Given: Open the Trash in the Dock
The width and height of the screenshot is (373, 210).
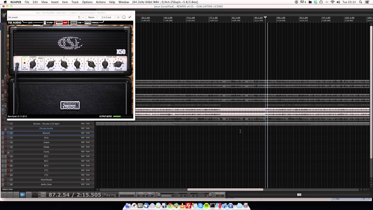Looking at the screenshot, I should [x=246, y=206].
